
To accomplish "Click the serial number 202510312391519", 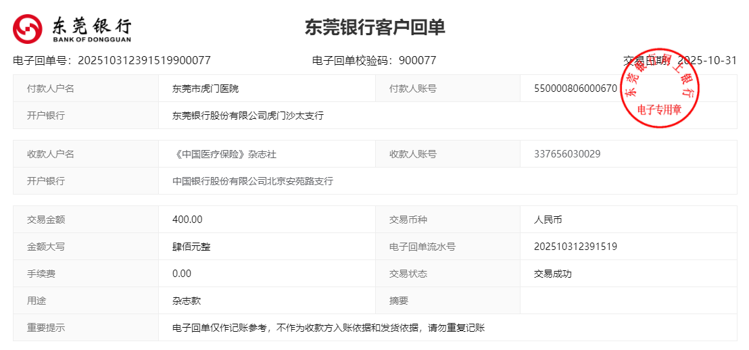I will click(x=575, y=247).
